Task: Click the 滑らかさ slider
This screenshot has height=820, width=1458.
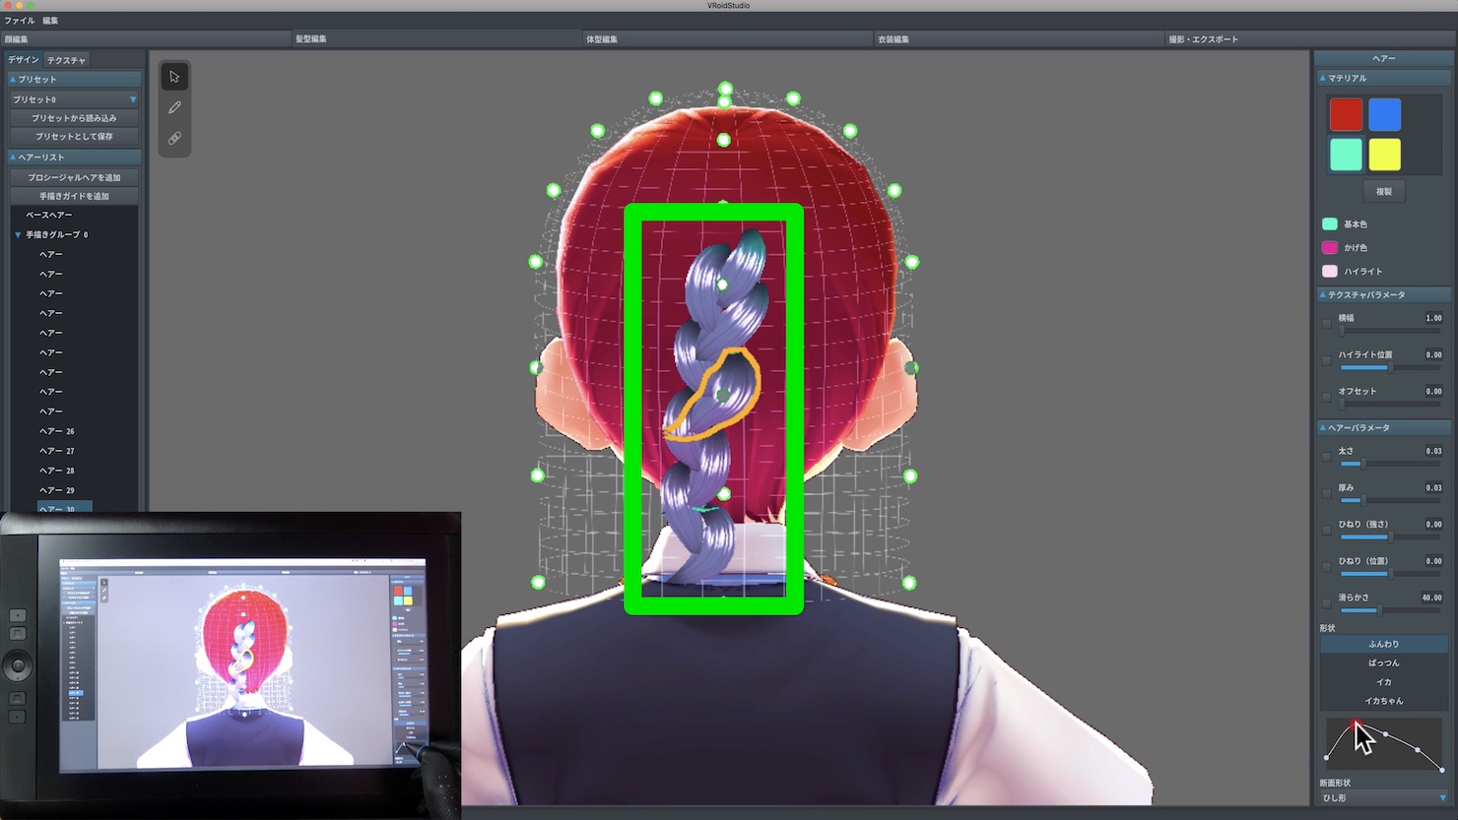Action: [x=1390, y=609]
